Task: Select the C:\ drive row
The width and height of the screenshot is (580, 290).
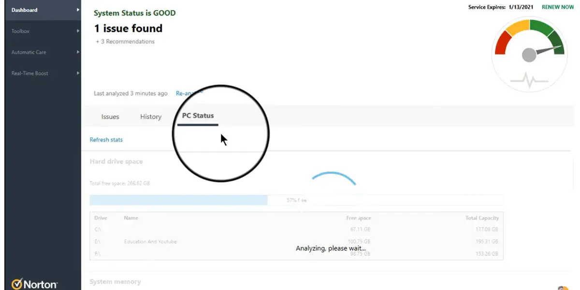Action: coord(296,230)
